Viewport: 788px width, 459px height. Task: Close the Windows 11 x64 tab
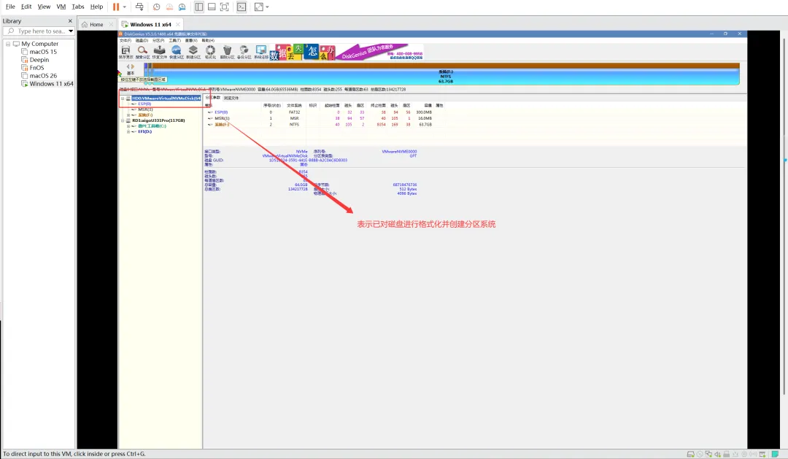[178, 24]
